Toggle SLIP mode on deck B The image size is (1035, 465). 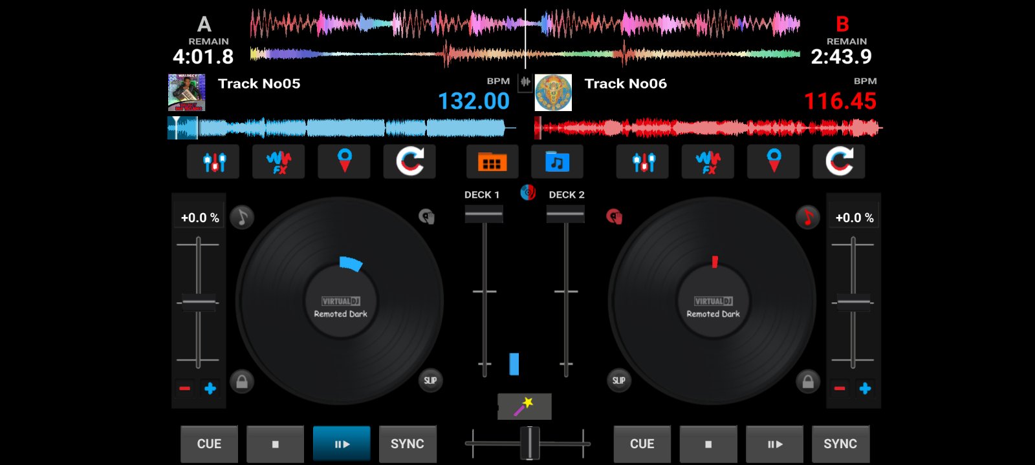coord(619,380)
